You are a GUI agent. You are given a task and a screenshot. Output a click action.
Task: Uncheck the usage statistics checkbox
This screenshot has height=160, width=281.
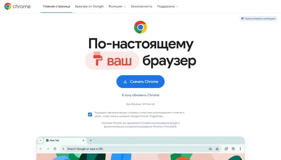click(90, 114)
